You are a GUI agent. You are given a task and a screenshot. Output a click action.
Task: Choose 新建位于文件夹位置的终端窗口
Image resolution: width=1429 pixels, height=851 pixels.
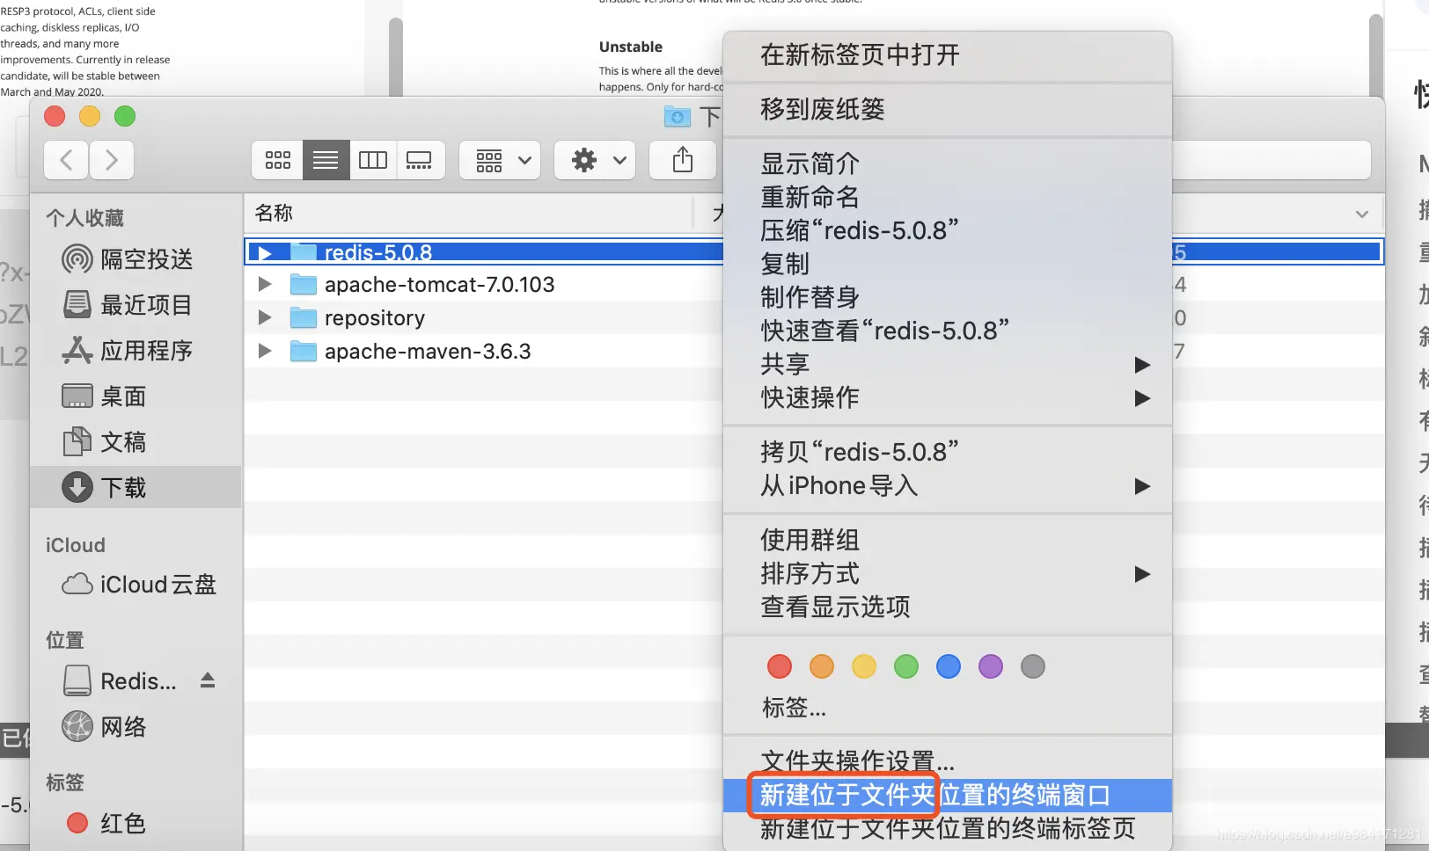tap(948, 796)
